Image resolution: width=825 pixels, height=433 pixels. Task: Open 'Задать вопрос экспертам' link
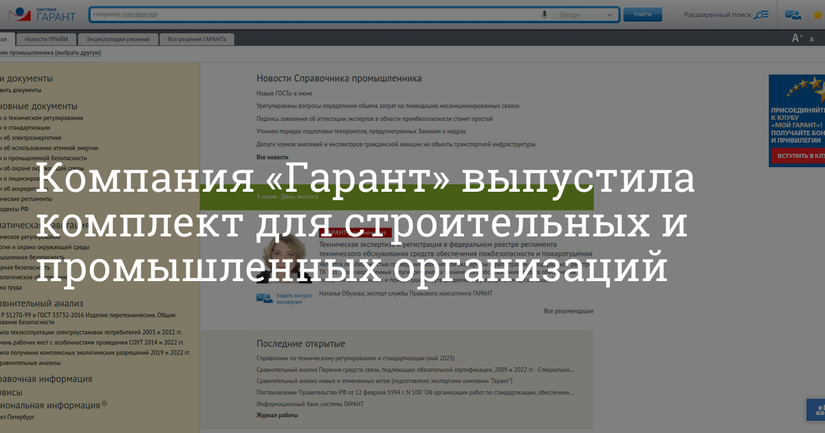click(294, 298)
